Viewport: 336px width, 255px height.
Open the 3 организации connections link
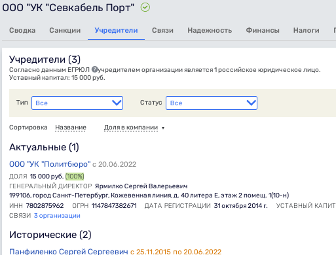pos(57,216)
